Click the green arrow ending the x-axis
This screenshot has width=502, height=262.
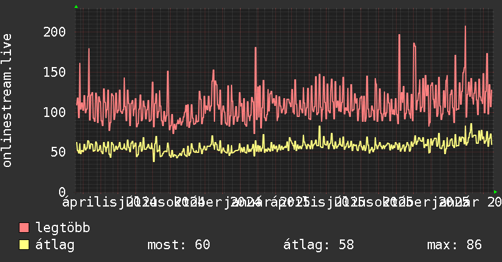(495, 192)
